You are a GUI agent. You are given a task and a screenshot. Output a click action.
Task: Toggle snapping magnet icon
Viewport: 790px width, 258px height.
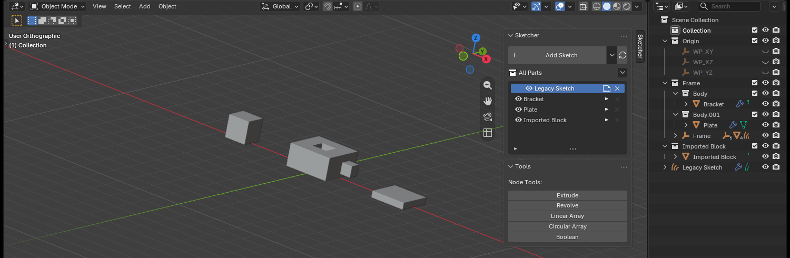(x=328, y=6)
